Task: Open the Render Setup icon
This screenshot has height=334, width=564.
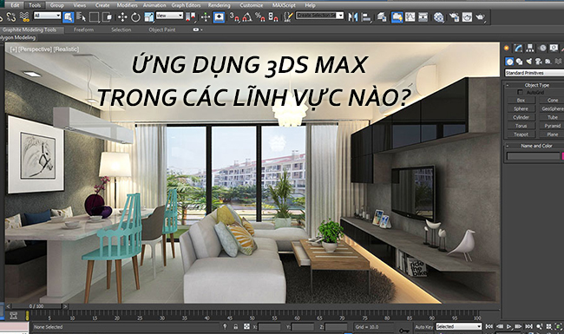Action: click(x=454, y=16)
